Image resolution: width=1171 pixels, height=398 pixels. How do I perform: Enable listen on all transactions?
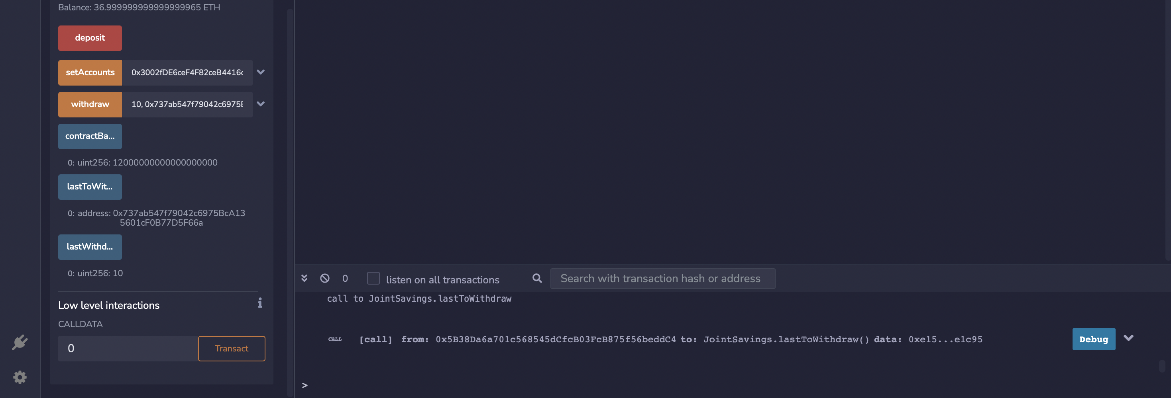pos(373,278)
